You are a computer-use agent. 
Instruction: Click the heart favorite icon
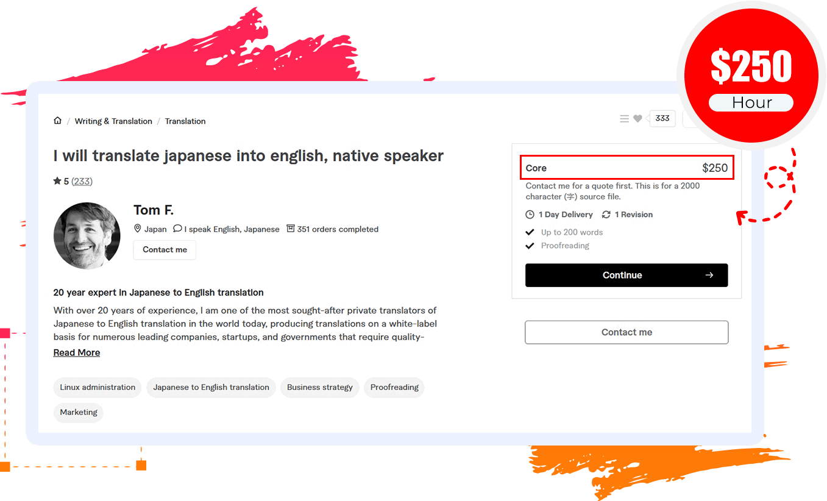coord(637,119)
